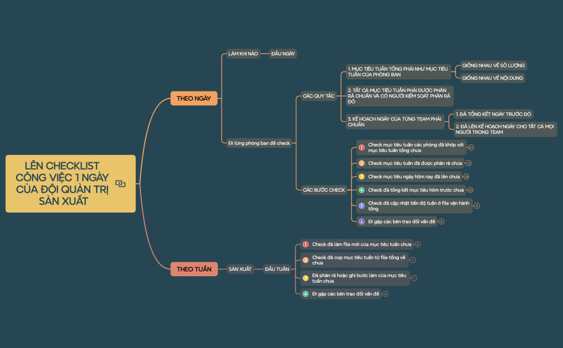Select yellow priority 3 marker on 'Check mục tiêu ngày hôm nay'
563x348 pixels.
[x=361, y=177]
